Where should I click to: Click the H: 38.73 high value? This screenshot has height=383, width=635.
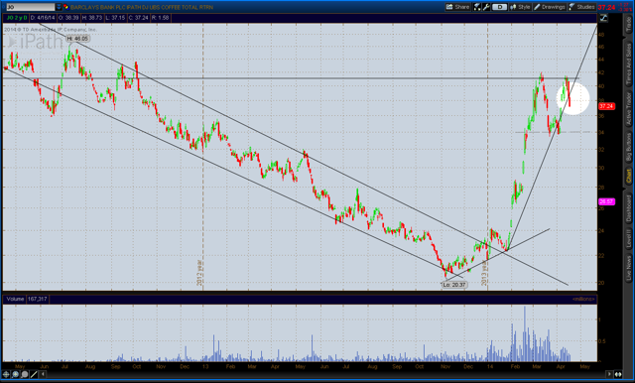point(91,18)
